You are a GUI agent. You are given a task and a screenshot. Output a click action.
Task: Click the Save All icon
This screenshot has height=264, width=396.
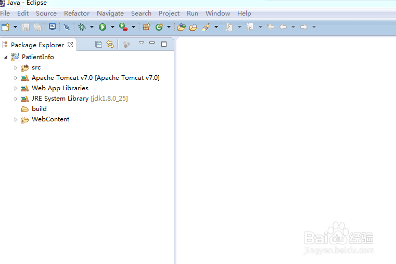[x=37, y=27]
